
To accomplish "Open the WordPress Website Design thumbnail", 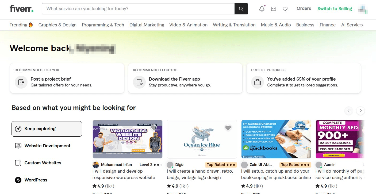I will pyautogui.click(x=128, y=139).
